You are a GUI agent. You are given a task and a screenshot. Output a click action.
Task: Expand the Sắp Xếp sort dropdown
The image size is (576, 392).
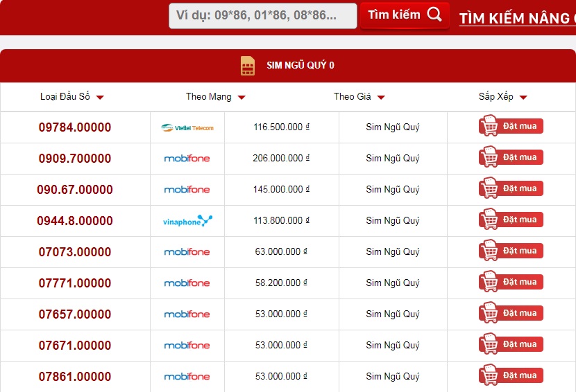pos(503,97)
